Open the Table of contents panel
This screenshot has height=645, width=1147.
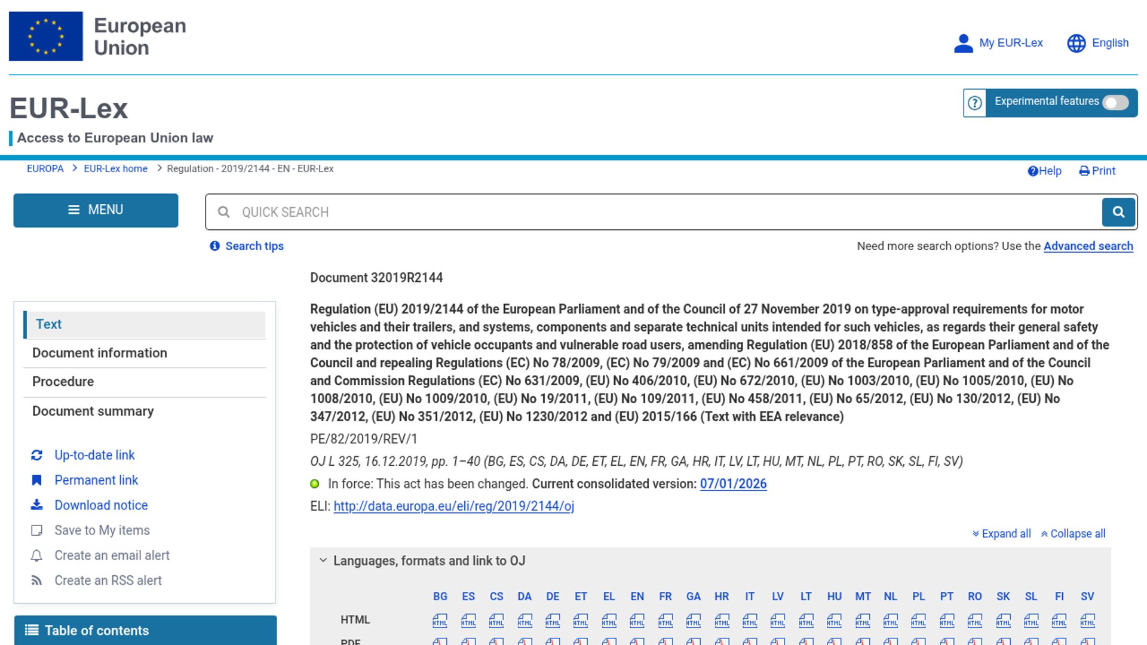coord(145,631)
